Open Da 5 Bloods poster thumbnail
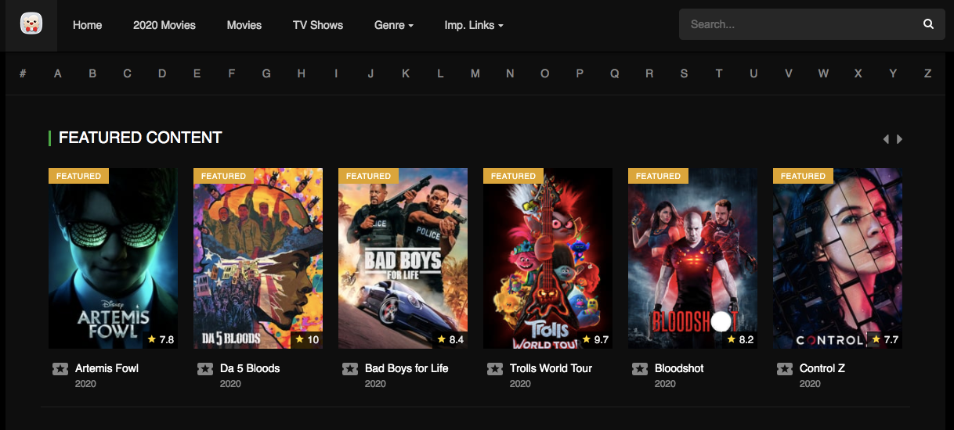This screenshot has height=430, width=954. 258,258
